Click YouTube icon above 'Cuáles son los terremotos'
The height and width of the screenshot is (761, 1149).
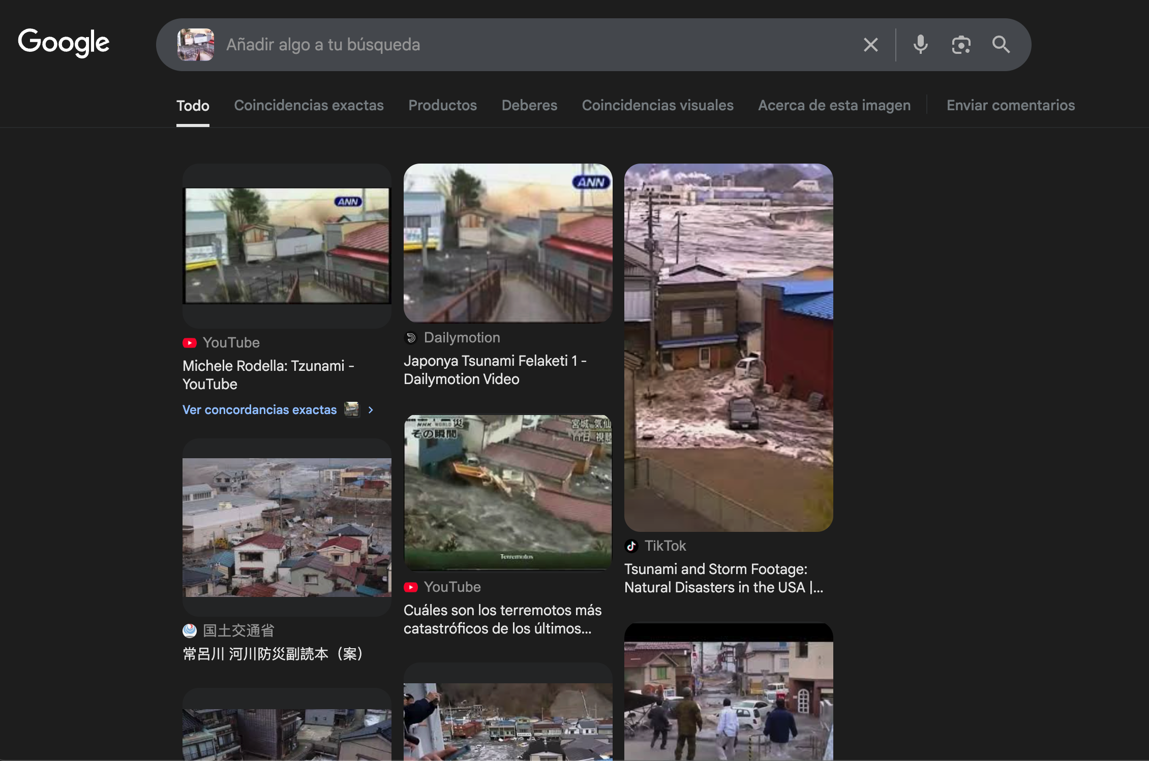(411, 587)
